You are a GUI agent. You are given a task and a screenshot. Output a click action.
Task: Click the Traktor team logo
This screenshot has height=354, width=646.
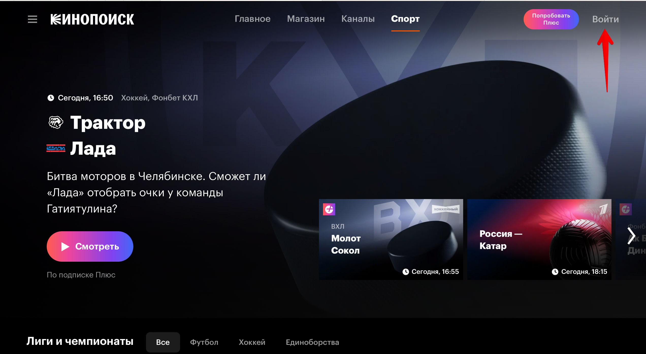[56, 123]
